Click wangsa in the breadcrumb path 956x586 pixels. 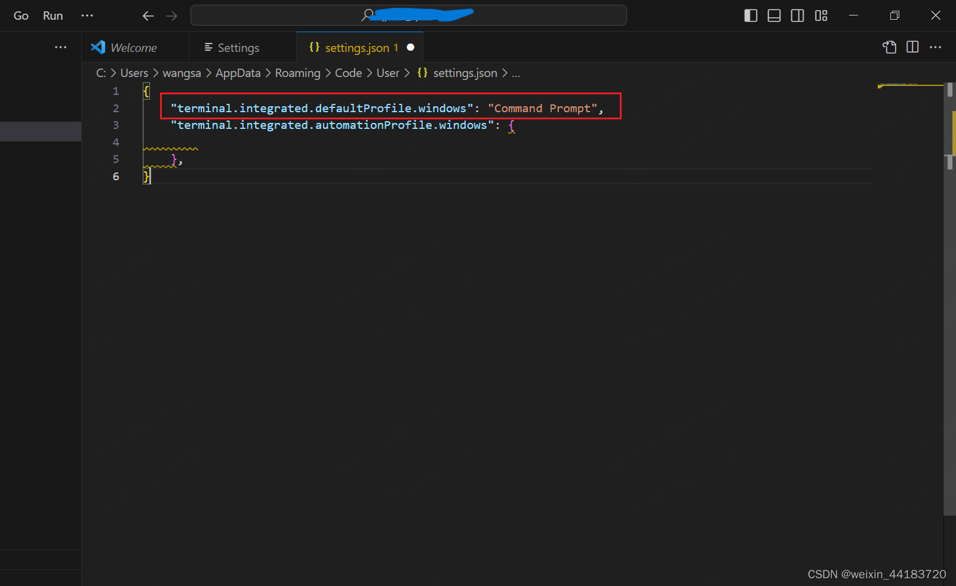coord(182,73)
